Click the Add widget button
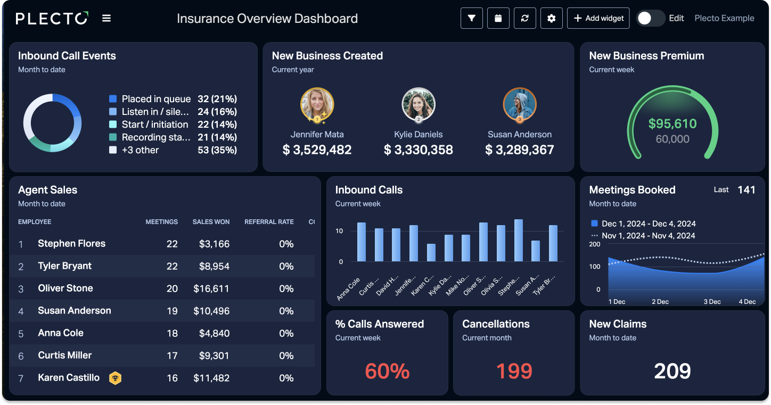Viewport: 771px width, 405px height. (598, 18)
